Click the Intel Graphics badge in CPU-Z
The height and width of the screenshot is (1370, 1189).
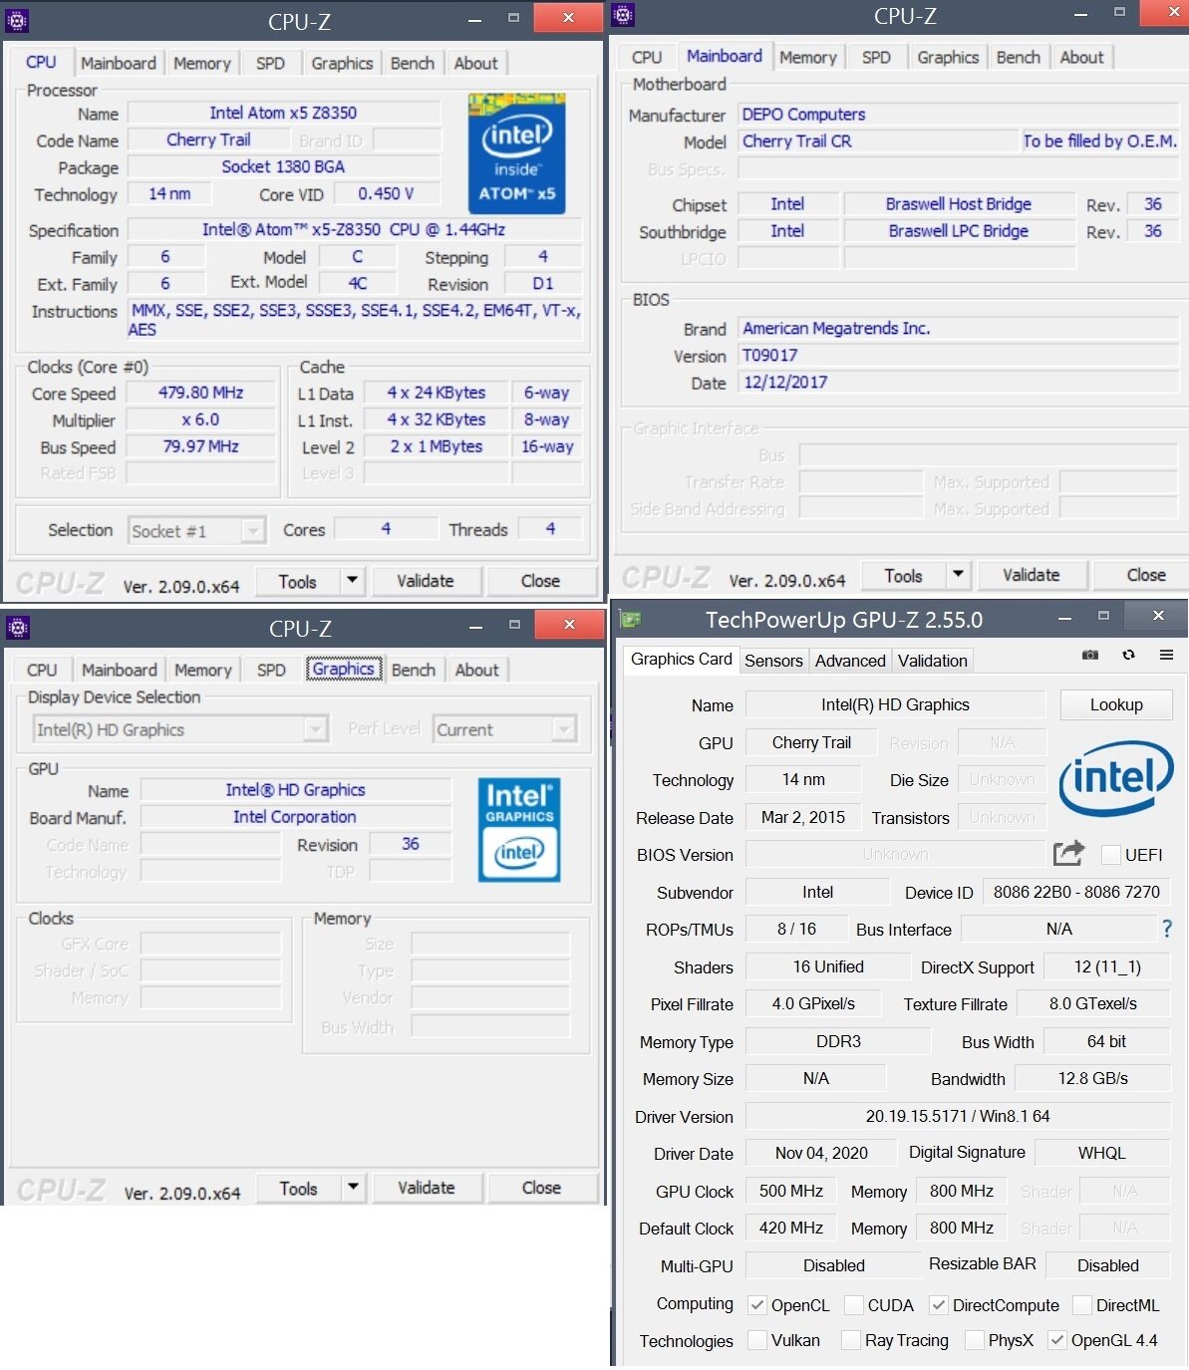[x=519, y=829]
